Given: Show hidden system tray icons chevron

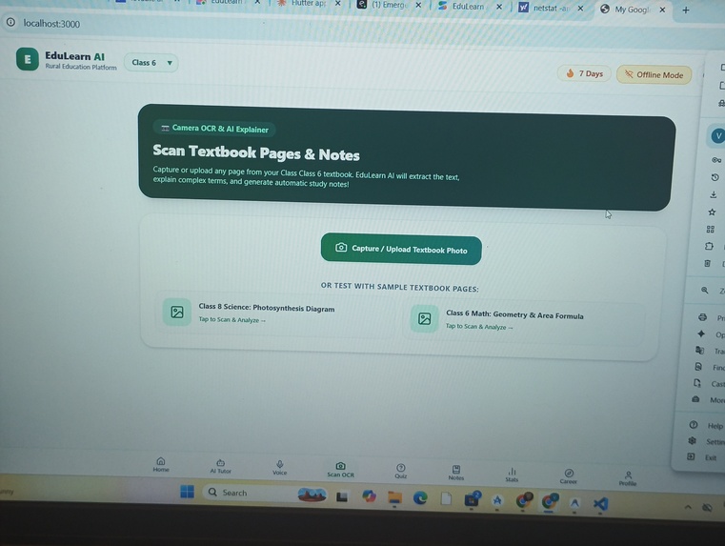Looking at the screenshot, I should pyautogui.click(x=688, y=507).
